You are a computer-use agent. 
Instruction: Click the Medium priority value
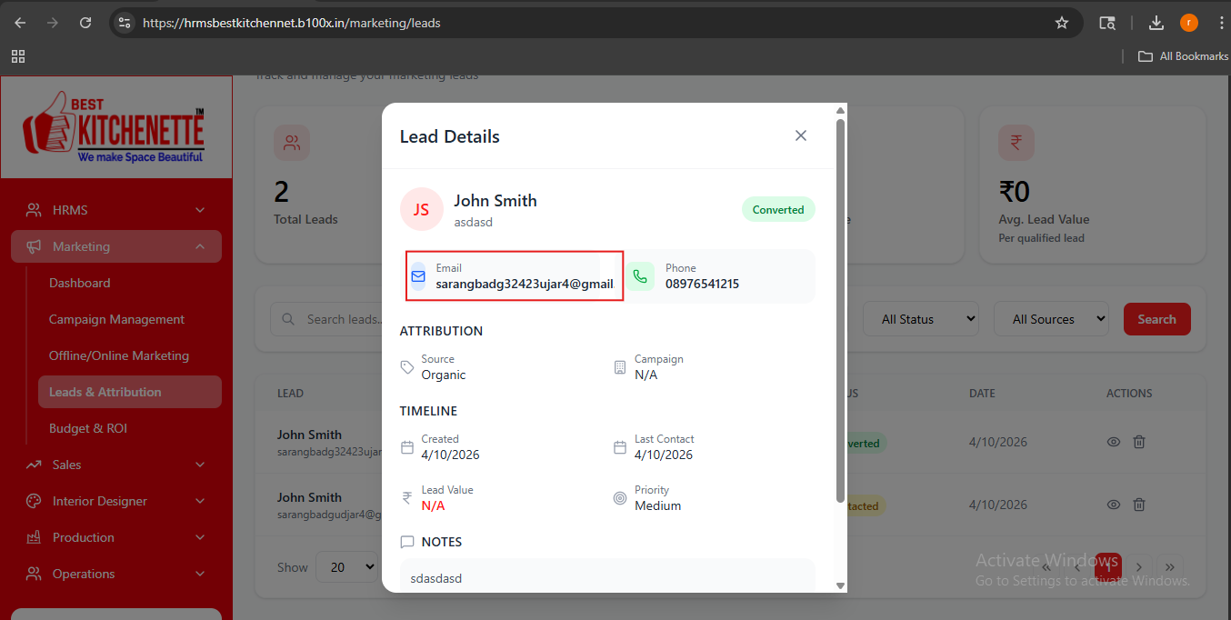pos(658,505)
